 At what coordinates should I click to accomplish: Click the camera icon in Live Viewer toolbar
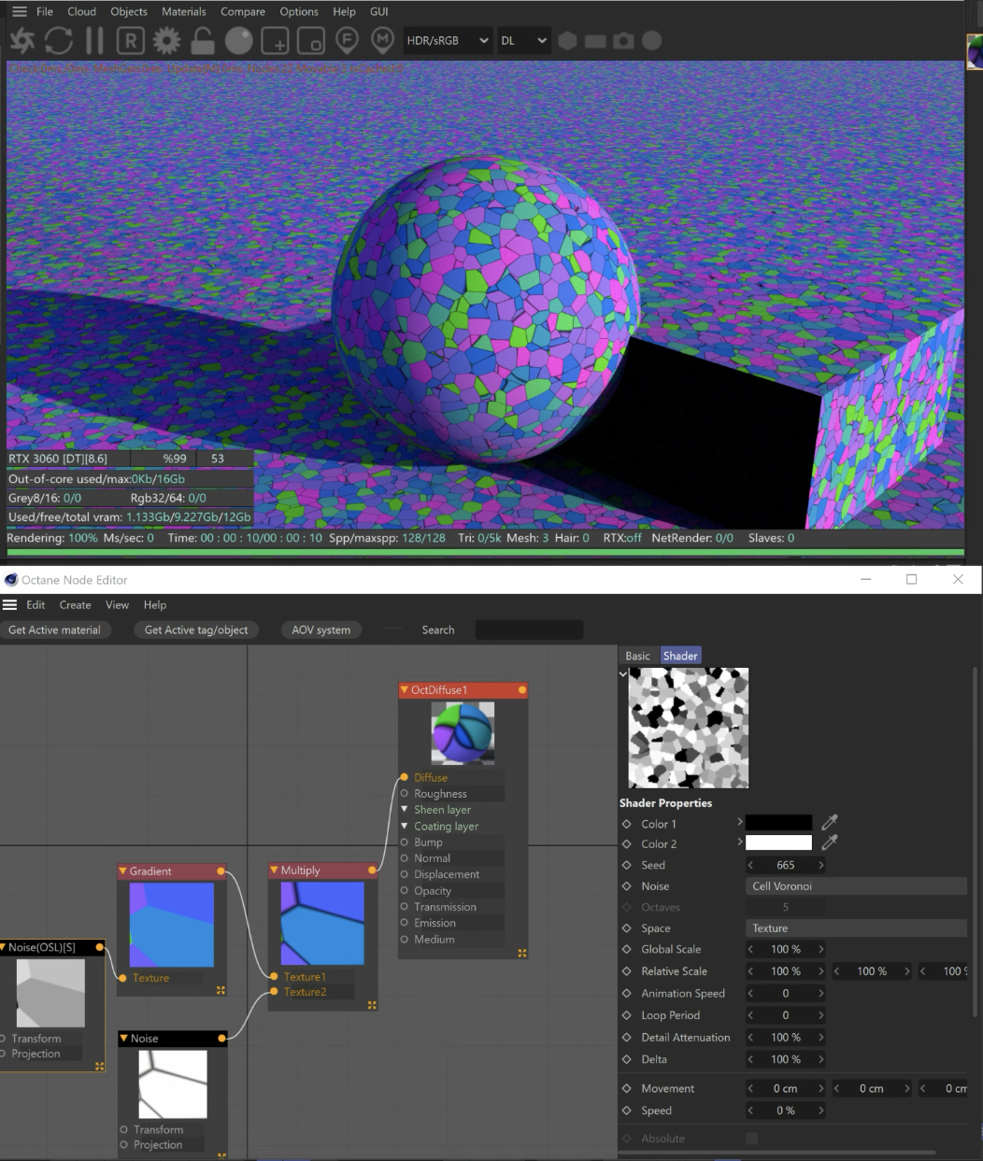coord(623,41)
